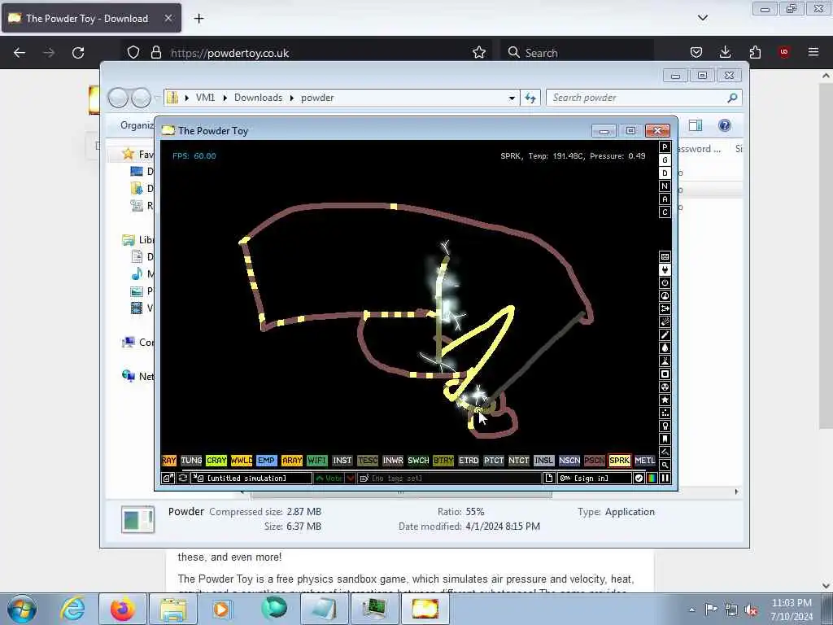Open the Liquids droplet category icon
This screenshot has width=833, height=625.
pyautogui.click(x=665, y=348)
